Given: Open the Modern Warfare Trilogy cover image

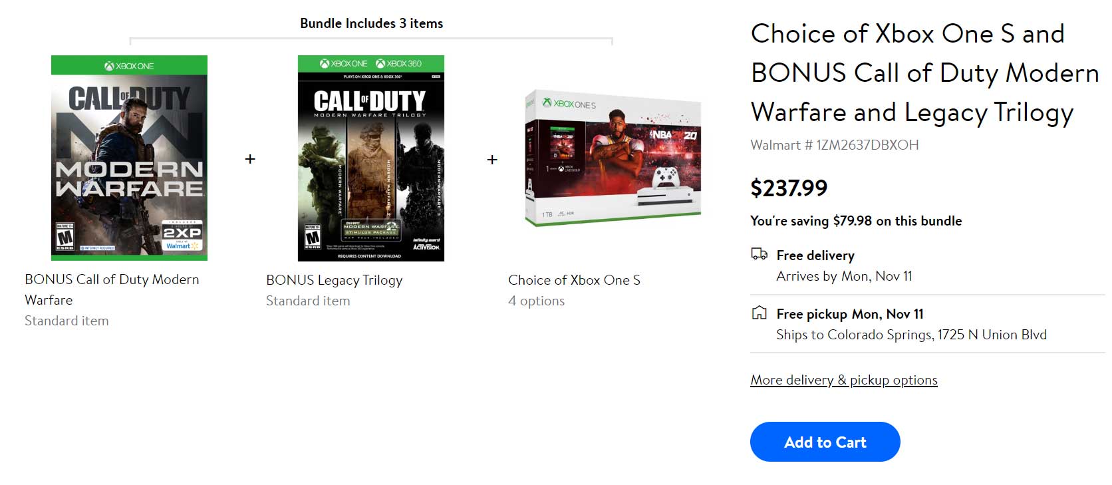Looking at the screenshot, I should coord(370,158).
